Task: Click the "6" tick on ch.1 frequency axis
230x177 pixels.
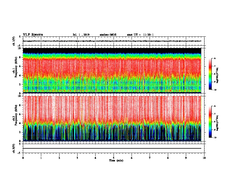Action: (20, 66)
